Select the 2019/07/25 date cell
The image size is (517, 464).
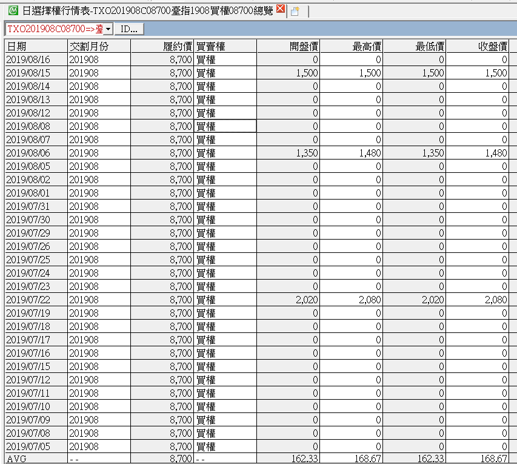coord(36,260)
